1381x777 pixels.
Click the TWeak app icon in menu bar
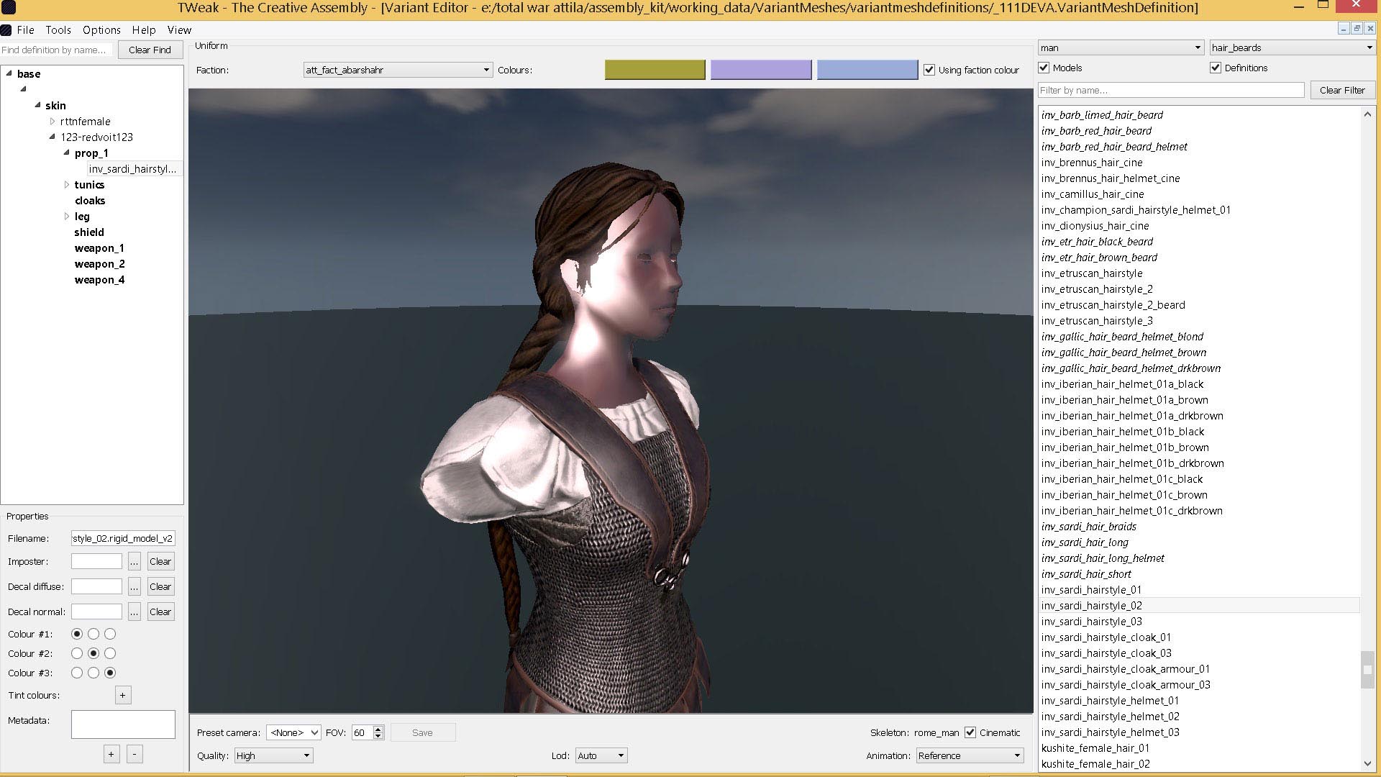coord(6,30)
